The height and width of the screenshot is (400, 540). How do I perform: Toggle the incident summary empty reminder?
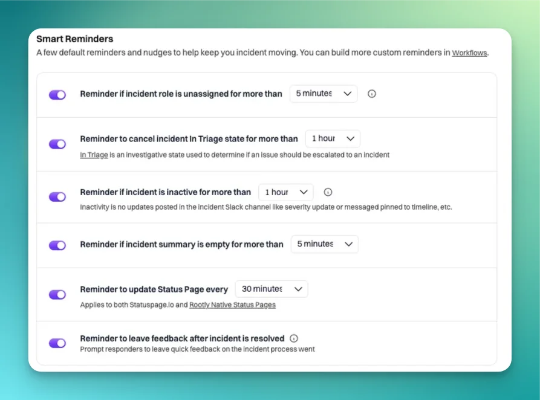coord(57,245)
